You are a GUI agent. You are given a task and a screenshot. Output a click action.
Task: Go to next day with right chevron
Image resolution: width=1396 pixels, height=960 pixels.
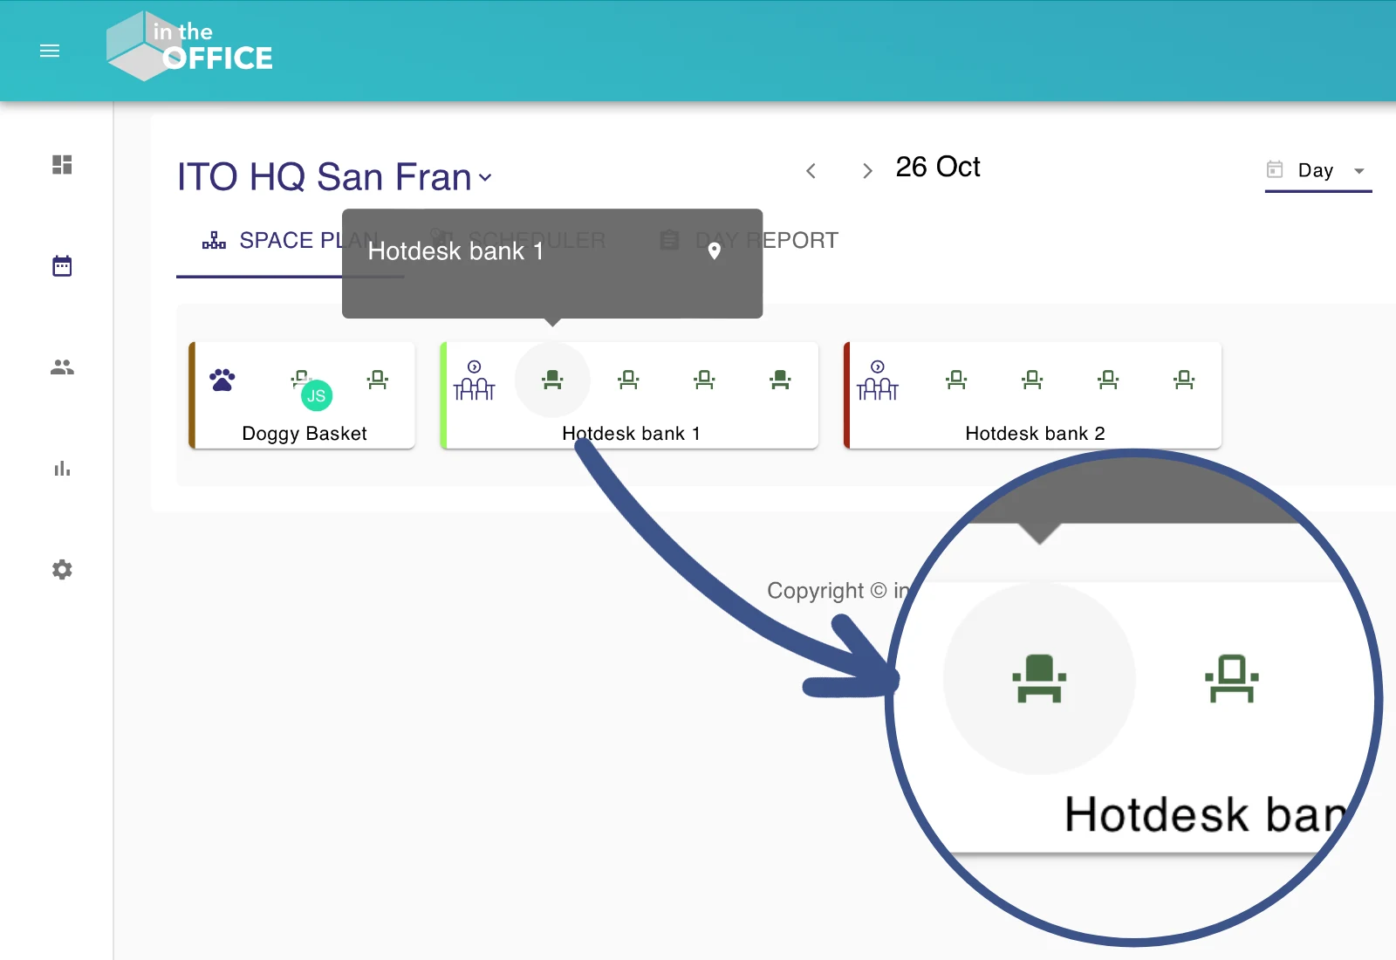tap(866, 171)
